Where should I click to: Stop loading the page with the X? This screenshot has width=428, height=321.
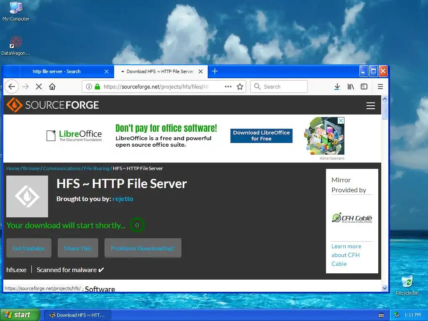click(39, 87)
